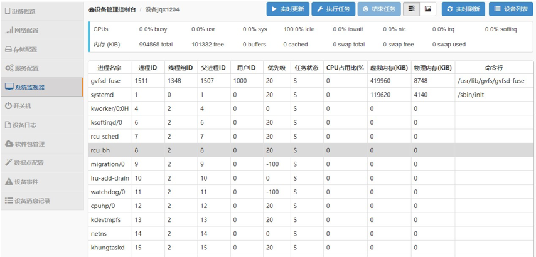Click 设备管理控制台 breadcrumb link
Viewport: 536px width, 257px height.
[x=112, y=9]
